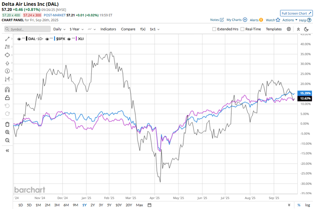This screenshot has height=209, width=314.
Task: Open Alerts notification icon
Action: click(x=261, y=20)
